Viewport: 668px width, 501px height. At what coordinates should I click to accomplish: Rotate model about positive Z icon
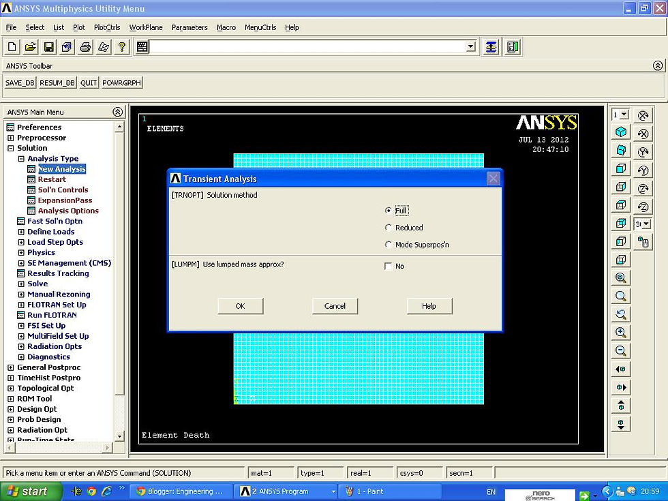pos(643,189)
